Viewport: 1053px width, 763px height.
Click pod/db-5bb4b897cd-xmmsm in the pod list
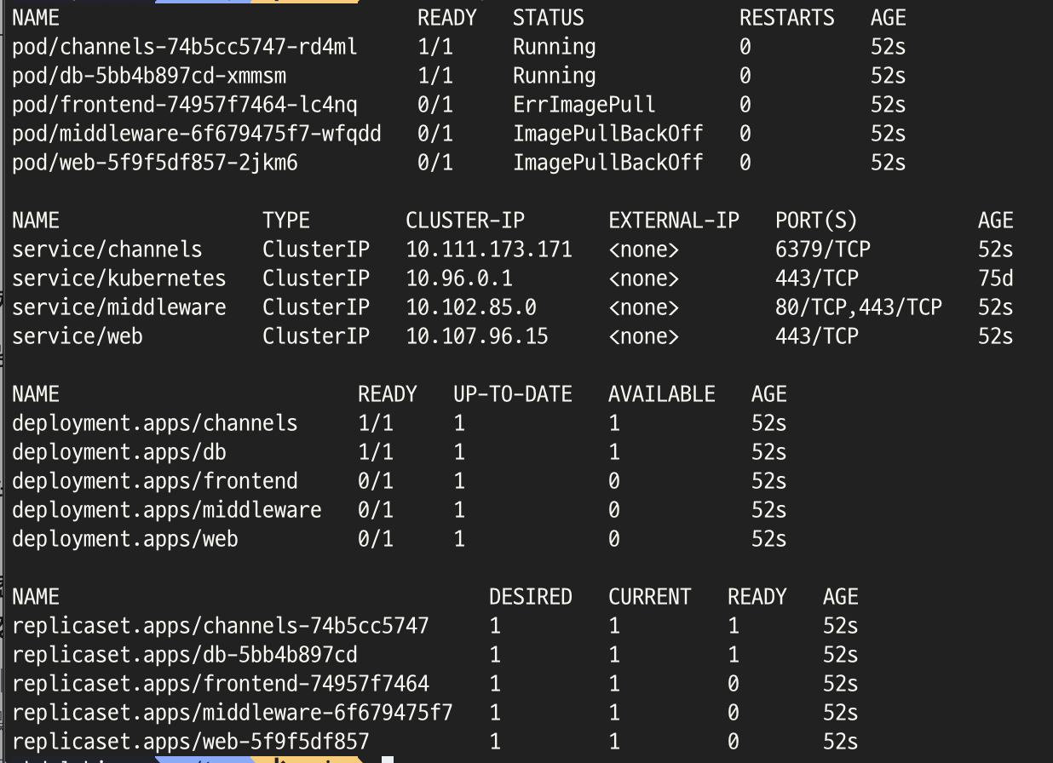(x=149, y=76)
